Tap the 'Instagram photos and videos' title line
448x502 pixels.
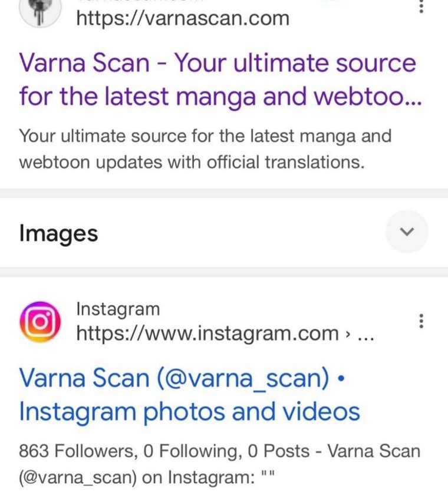tap(190, 411)
